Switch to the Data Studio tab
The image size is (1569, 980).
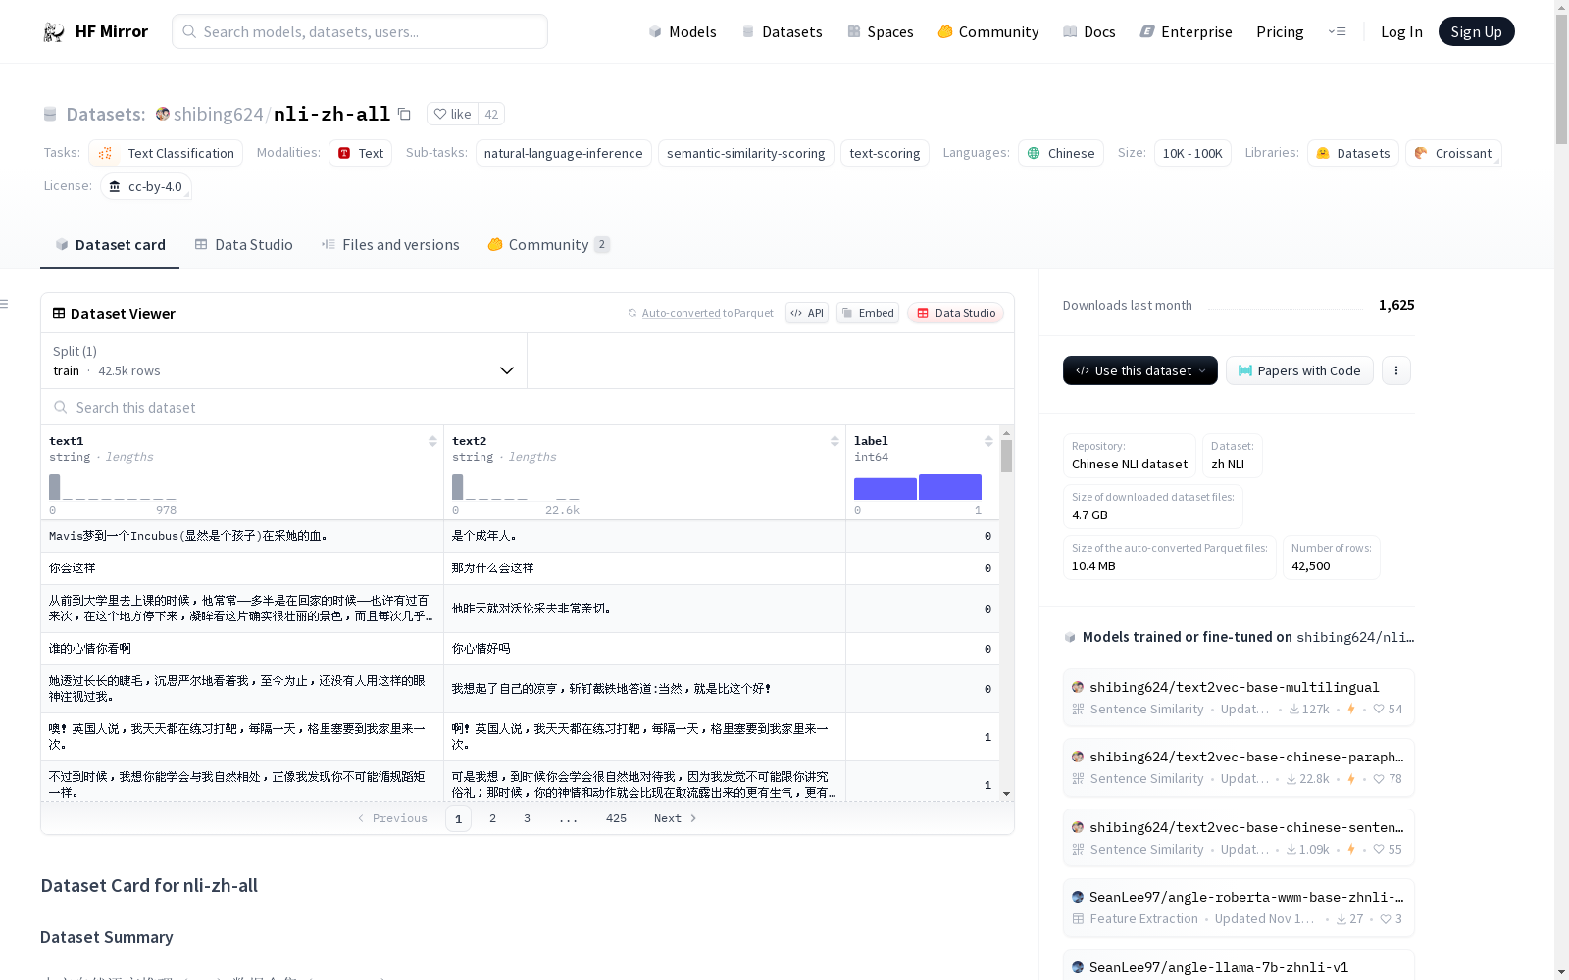tap(244, 245)
